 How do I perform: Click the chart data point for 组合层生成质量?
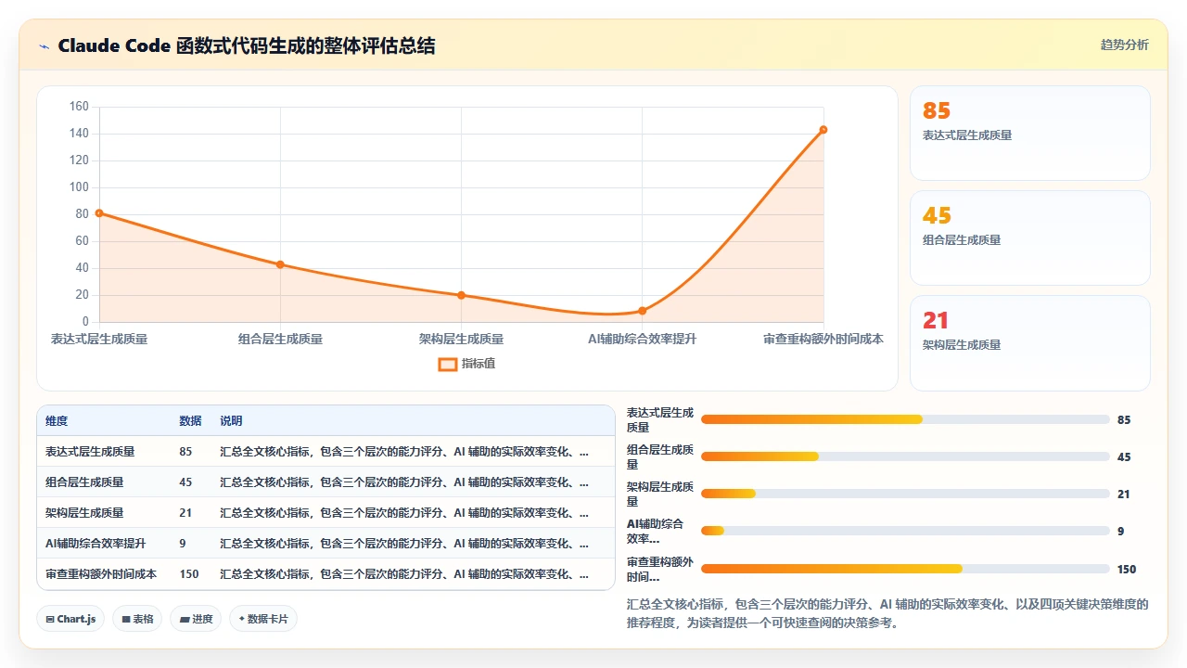click(280, 264)
